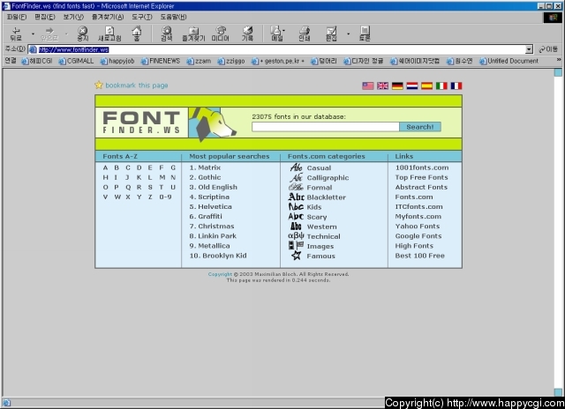
Task: Open the Calligraphic category link
Action: tap(328, 178)
